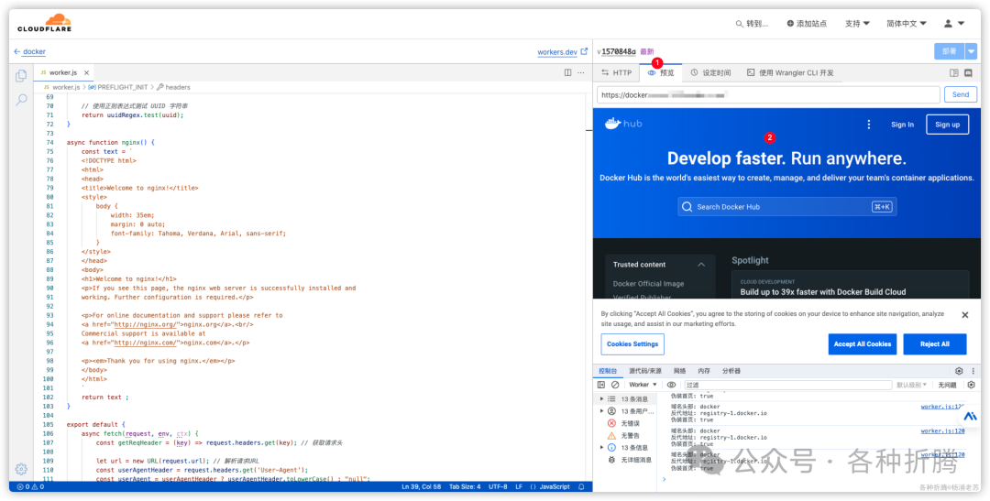Image resolution: width=990 pixels, height=501 pixels.
Task: Select 无警告 in console sidebar
Action: click(x=630, y=435)
